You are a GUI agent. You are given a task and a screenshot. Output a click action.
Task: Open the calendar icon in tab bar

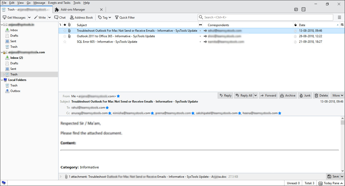[x=296, y=9]
